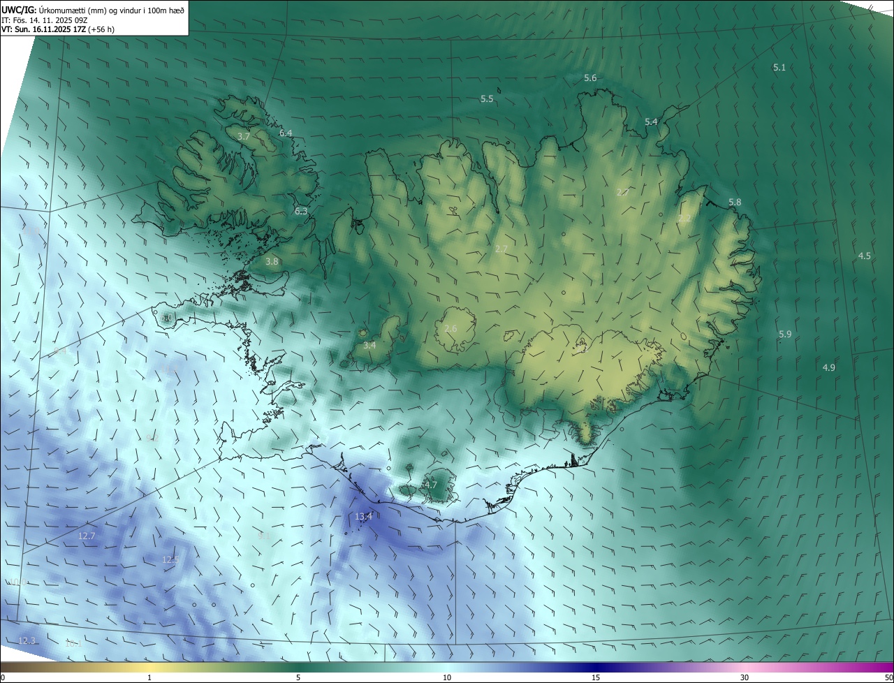894x683 pixels.
Task: Click the 15 tick on color scale
Action: tap(595, 677)
